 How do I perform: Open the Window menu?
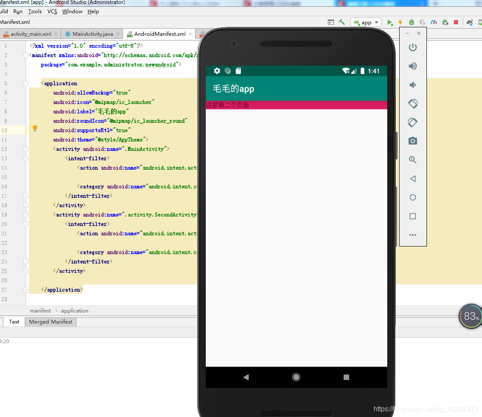pyautogui.click(x=72, y=12)
